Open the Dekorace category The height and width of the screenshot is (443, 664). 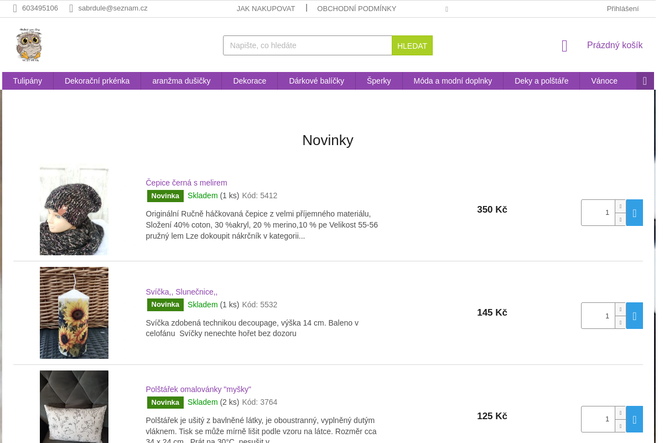click(x=250, y=81)
